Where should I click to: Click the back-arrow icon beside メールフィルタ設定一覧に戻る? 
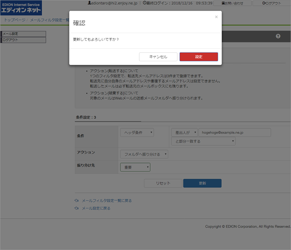point(76,201)
